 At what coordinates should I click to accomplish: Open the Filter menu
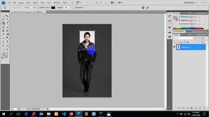click(x=42, y=3)
